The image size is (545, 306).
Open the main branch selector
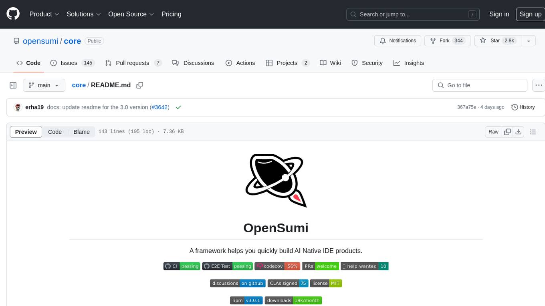[44, 85]
